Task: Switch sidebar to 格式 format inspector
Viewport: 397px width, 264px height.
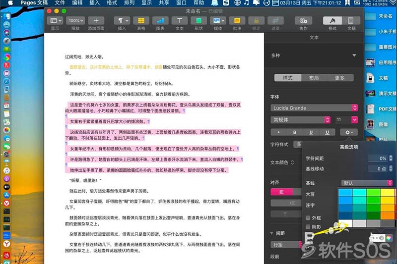Action: click(332, 20)
